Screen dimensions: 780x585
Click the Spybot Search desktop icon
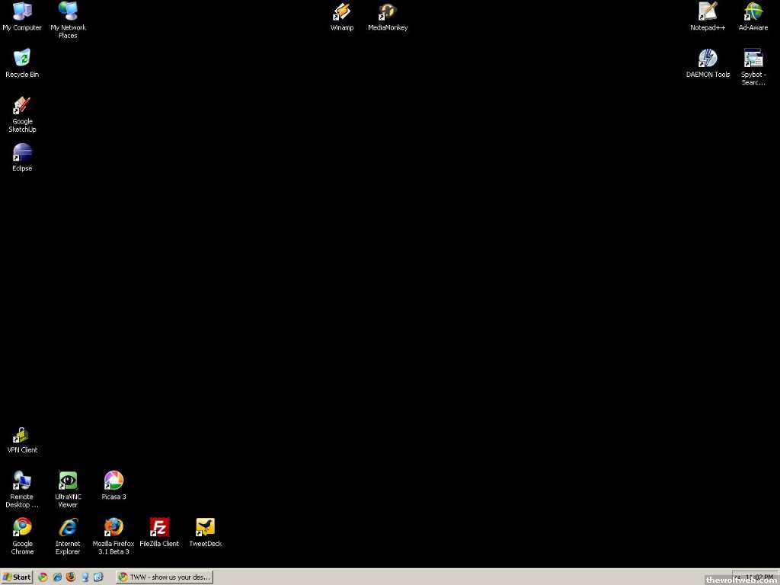[x=753, y=59]
